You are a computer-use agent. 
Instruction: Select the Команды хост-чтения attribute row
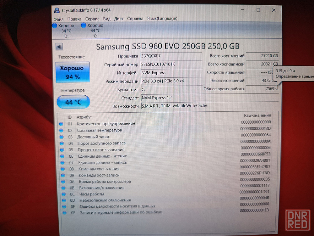pyautogui.click(x=165, y=168)
